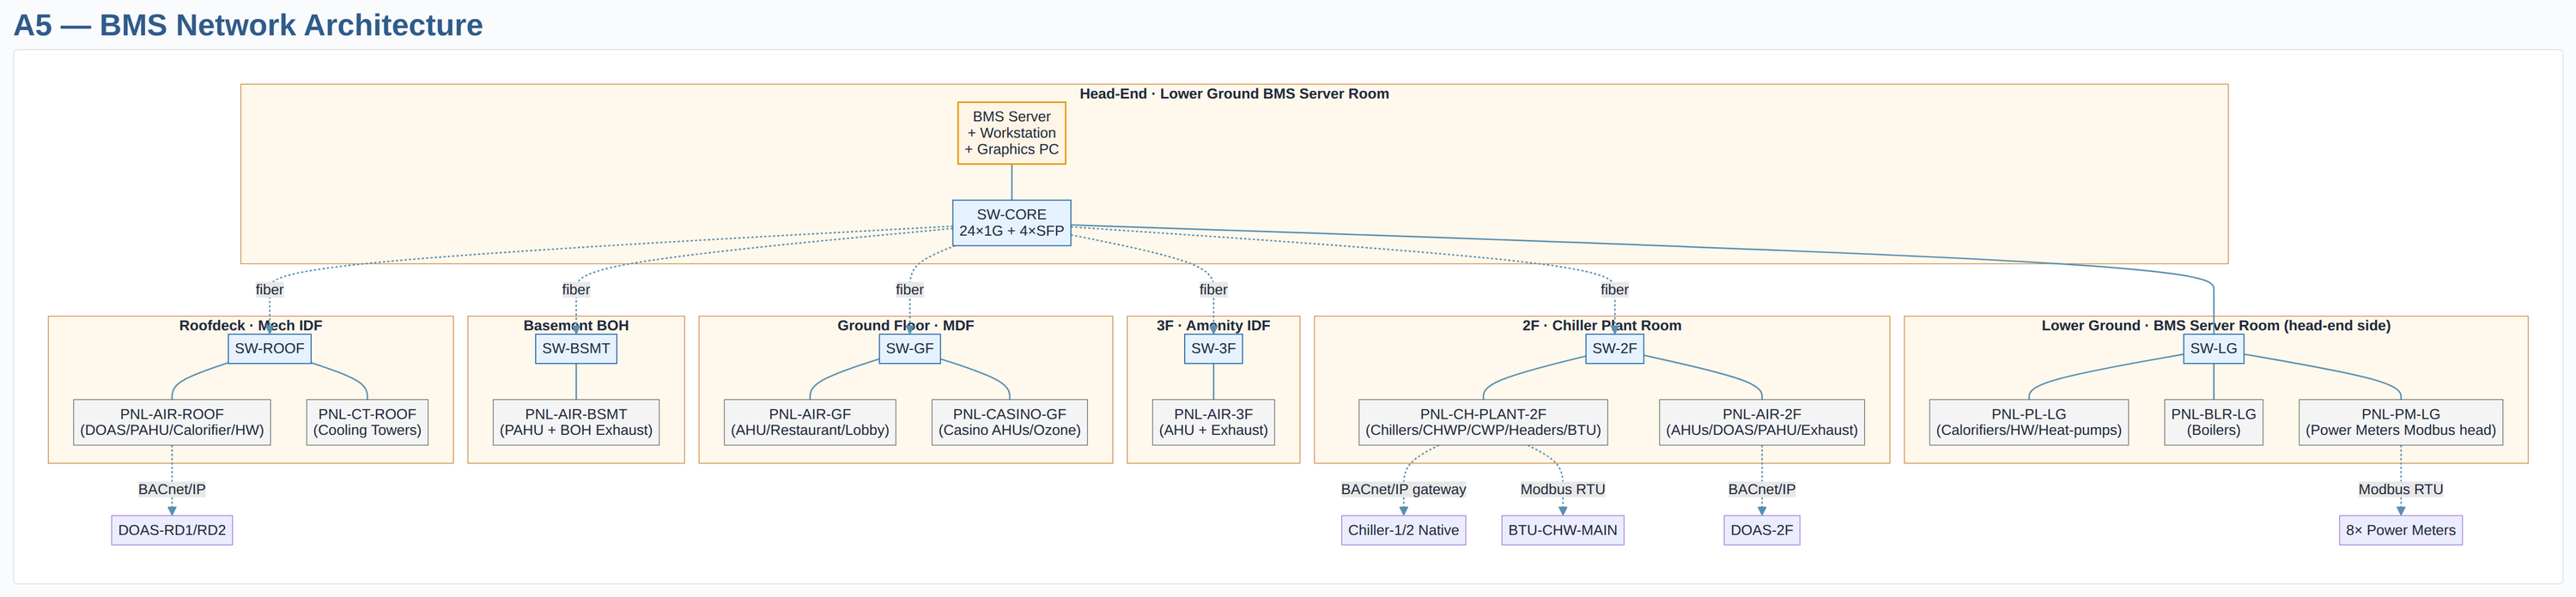The height and width of the screenshot is (597, 2576).
Task: Select the SW-3F switch box
Action: [1213, 348]
